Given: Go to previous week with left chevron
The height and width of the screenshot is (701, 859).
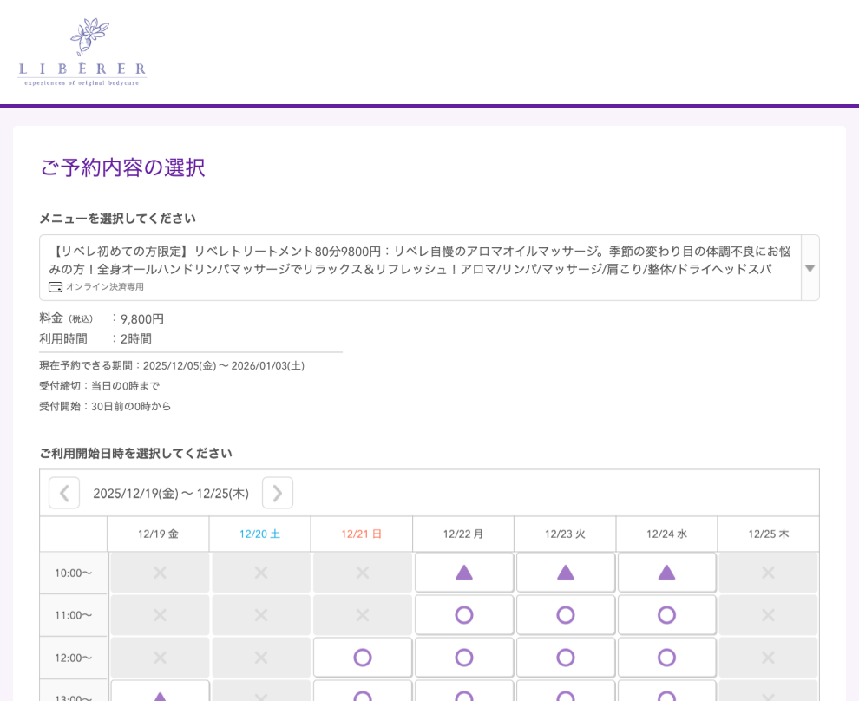Looking at the screenshot, I should tap(64, 493).
